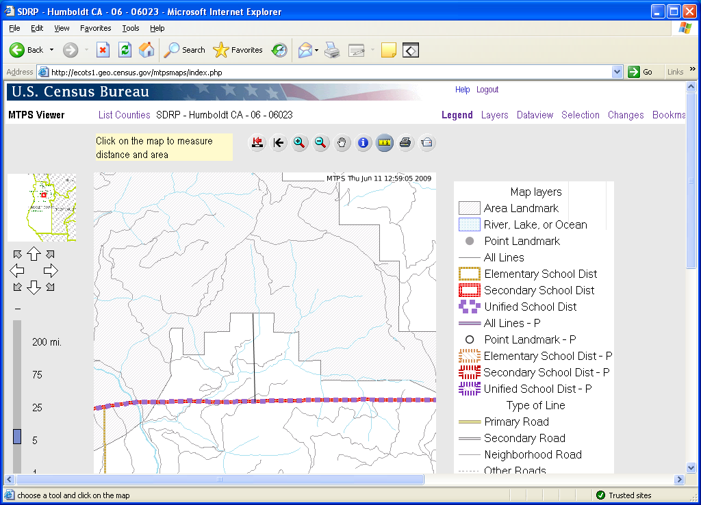Select the yellow ruler measure tool
The image size is (701, 505).
pyautogui.click(x=385, y=142)
